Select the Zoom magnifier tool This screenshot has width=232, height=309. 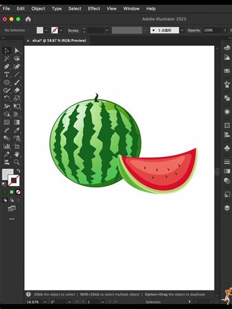[17, 162]
